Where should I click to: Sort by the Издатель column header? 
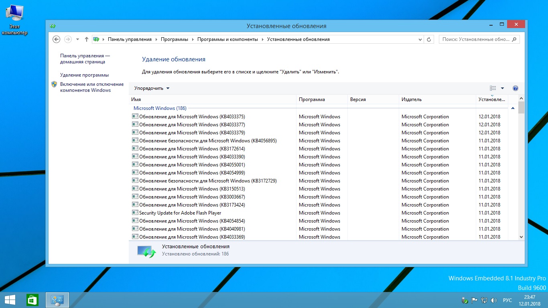pos(436,99)
